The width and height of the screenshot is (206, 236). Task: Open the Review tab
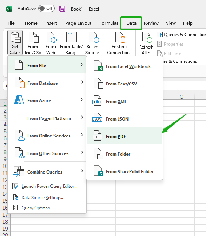tap(151, 23)
